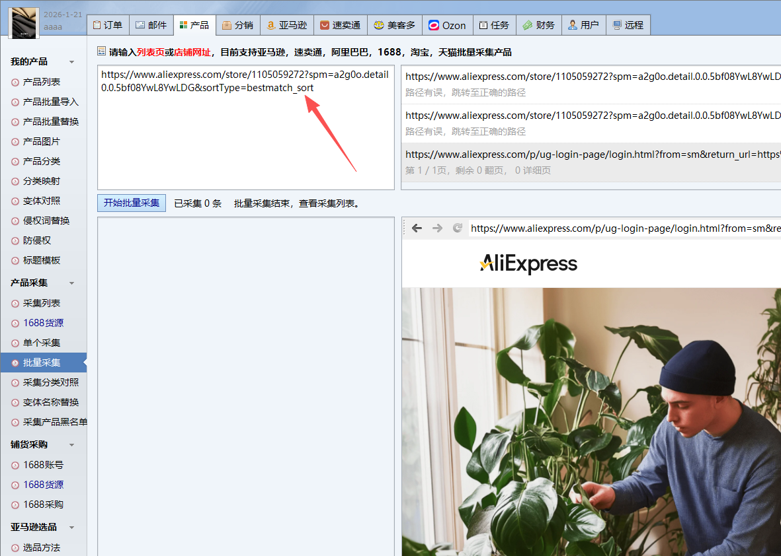Open 1688货源 under 产品采集

43,323
